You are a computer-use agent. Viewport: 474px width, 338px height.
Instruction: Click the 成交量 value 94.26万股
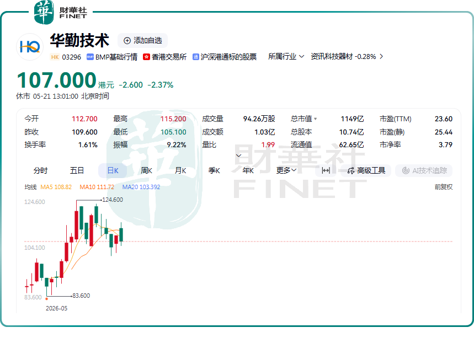point(259,119)
